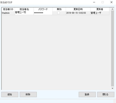Click the 閉じる button
This screenshot has width=116, height=103.
(x=106, y=94)
